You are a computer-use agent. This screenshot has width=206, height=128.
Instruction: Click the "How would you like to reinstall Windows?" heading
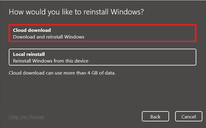pos(76,12)
